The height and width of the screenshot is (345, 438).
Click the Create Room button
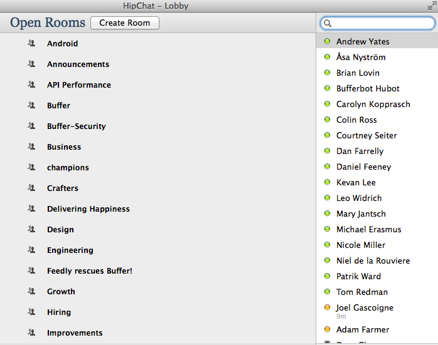point(125,23)
